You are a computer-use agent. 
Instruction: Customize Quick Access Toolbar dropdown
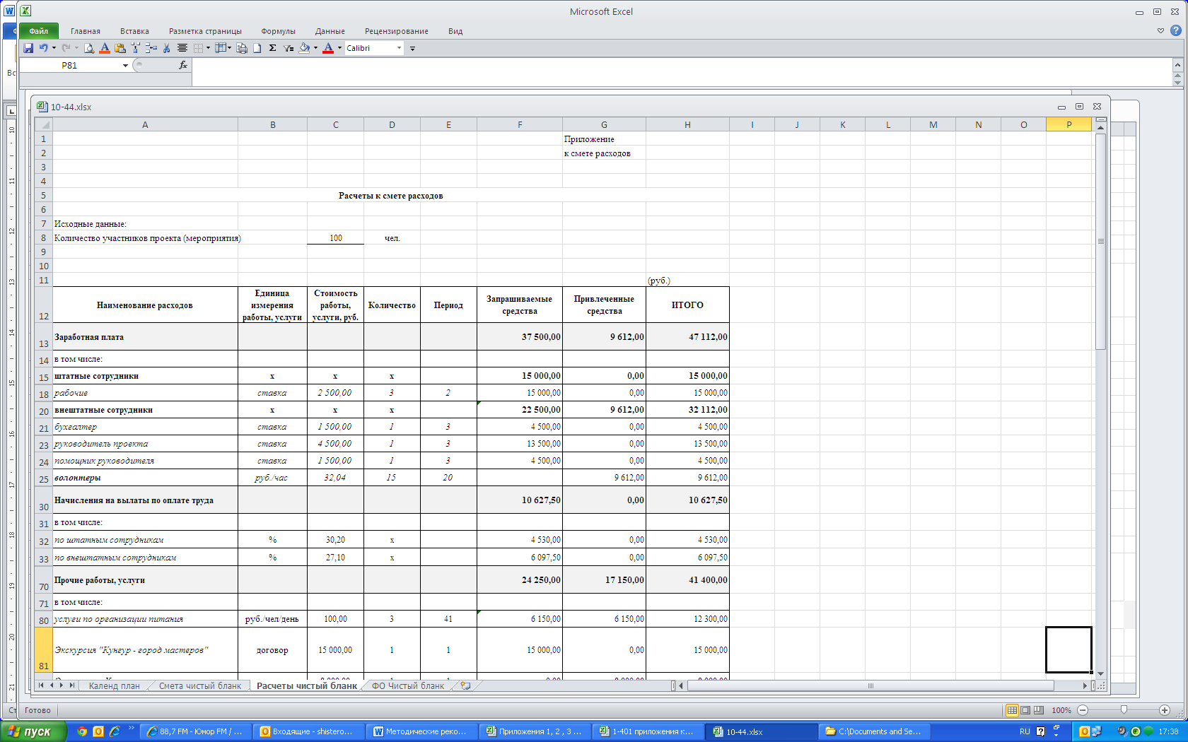click(x=412, y=49)
